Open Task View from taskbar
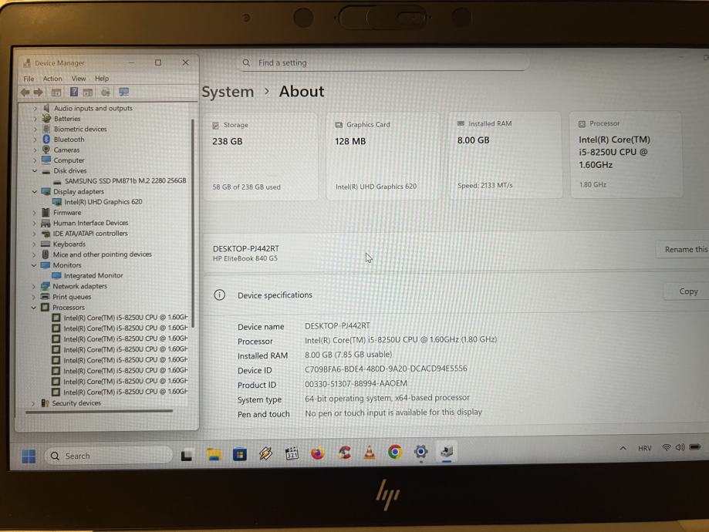This screenshot has width=709, height=532. coord(187,456)
